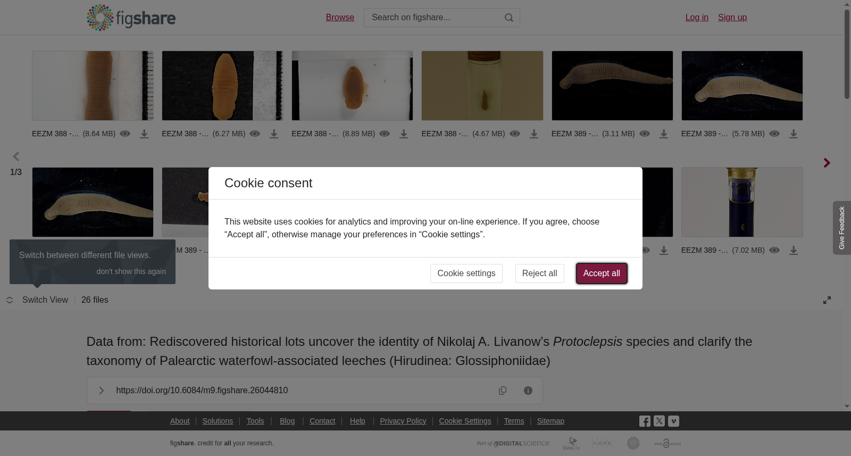This screenshot has width=851, height=456.
Task: Download the 6.27 MB EEZM 388 file
Action: point(274,134)
